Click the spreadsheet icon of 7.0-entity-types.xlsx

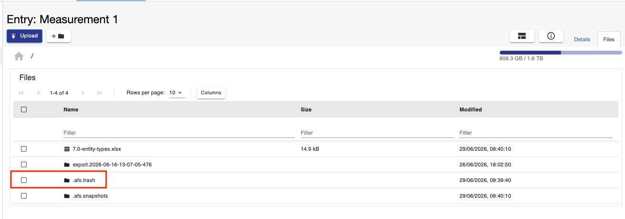point(67,149)
